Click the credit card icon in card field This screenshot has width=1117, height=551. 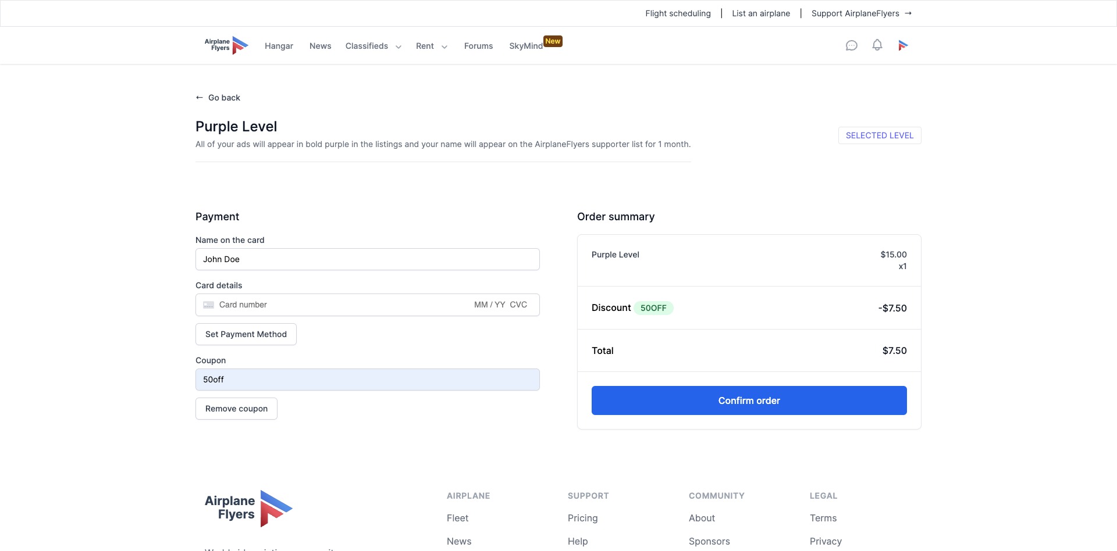(208, 305)
